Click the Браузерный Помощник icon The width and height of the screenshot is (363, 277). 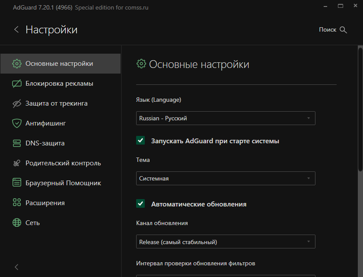pyautogui.click(x=17, y=183)
